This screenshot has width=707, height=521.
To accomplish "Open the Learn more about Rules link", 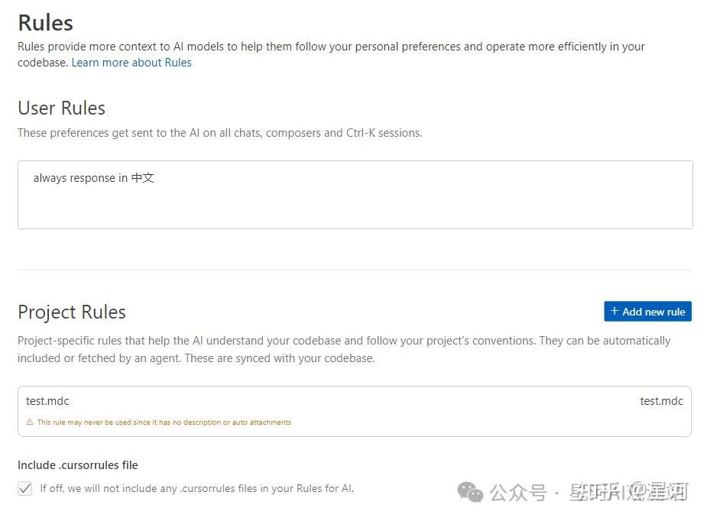I will 131,62.
